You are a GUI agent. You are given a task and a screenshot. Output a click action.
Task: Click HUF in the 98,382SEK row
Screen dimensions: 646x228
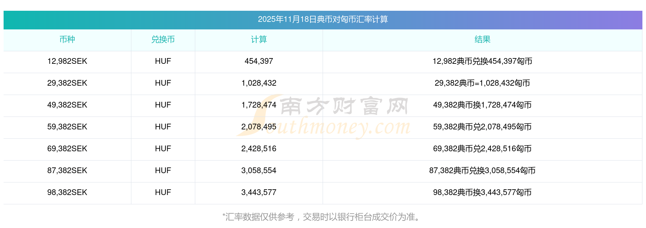(163, 193)
